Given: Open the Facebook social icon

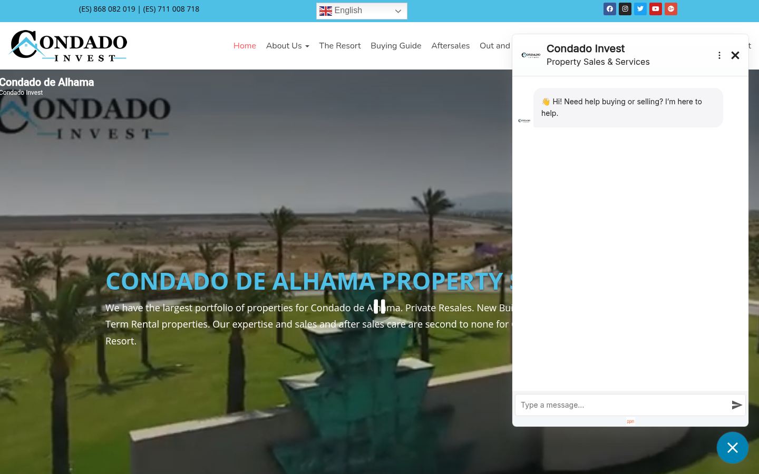Looking at the screenshot, I should tap(610, 9).
